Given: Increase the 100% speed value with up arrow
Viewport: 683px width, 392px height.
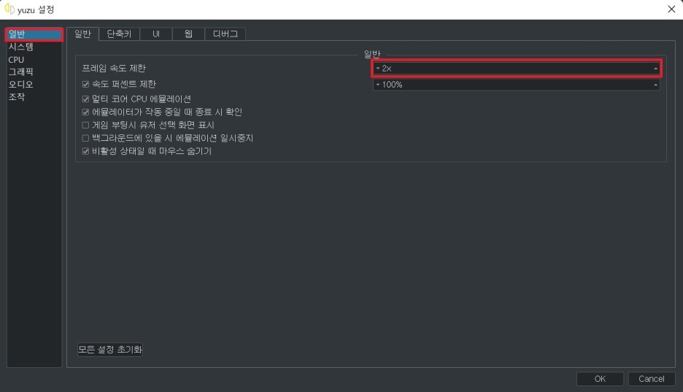Looking at the screenshot, I should pos(655,85).
